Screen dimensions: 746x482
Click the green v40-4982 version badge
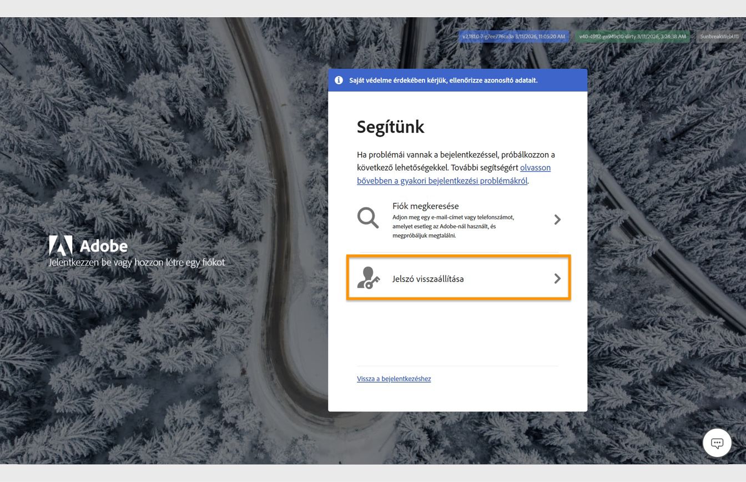(x=632, y=37)
